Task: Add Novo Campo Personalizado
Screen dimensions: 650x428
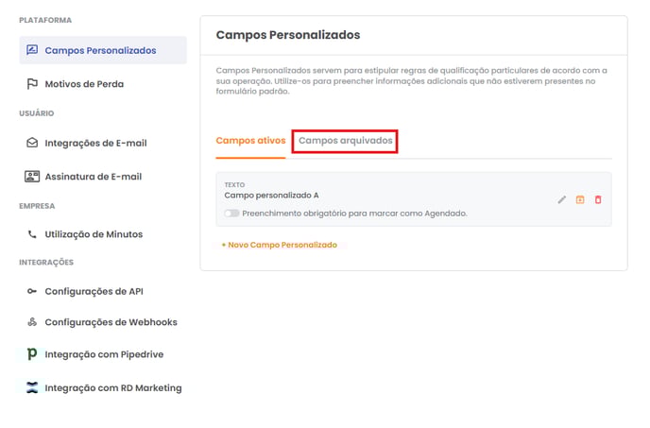Action: 280,245
